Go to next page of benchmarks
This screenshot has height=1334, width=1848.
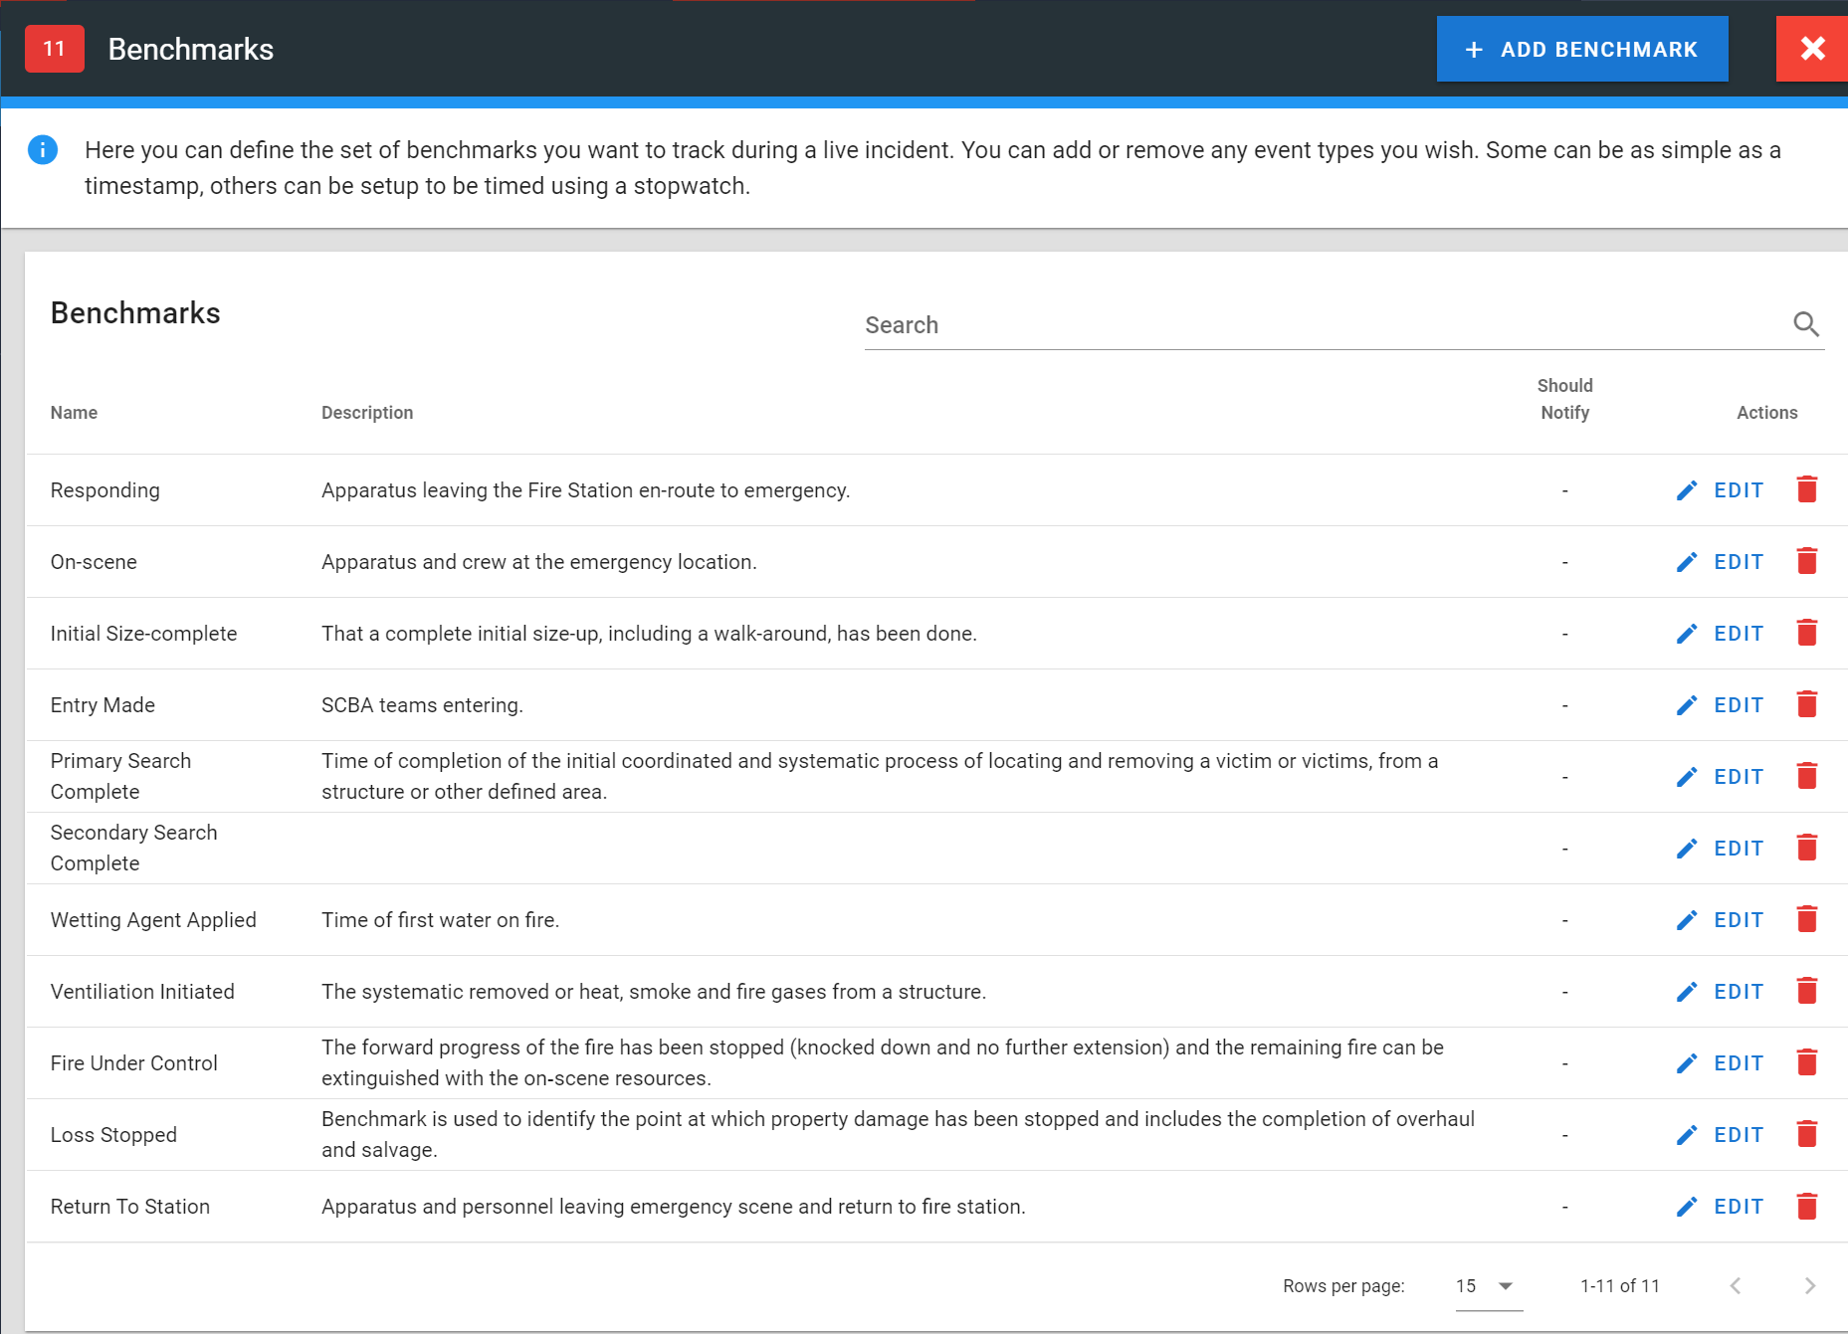(x=1809, y=1286)
